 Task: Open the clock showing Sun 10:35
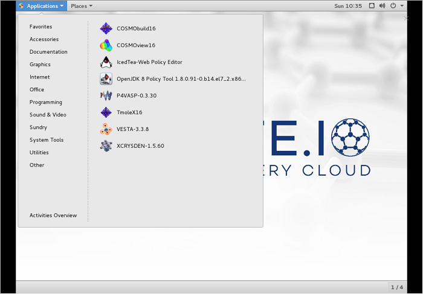pyautogui.click(x=348, y=6)
